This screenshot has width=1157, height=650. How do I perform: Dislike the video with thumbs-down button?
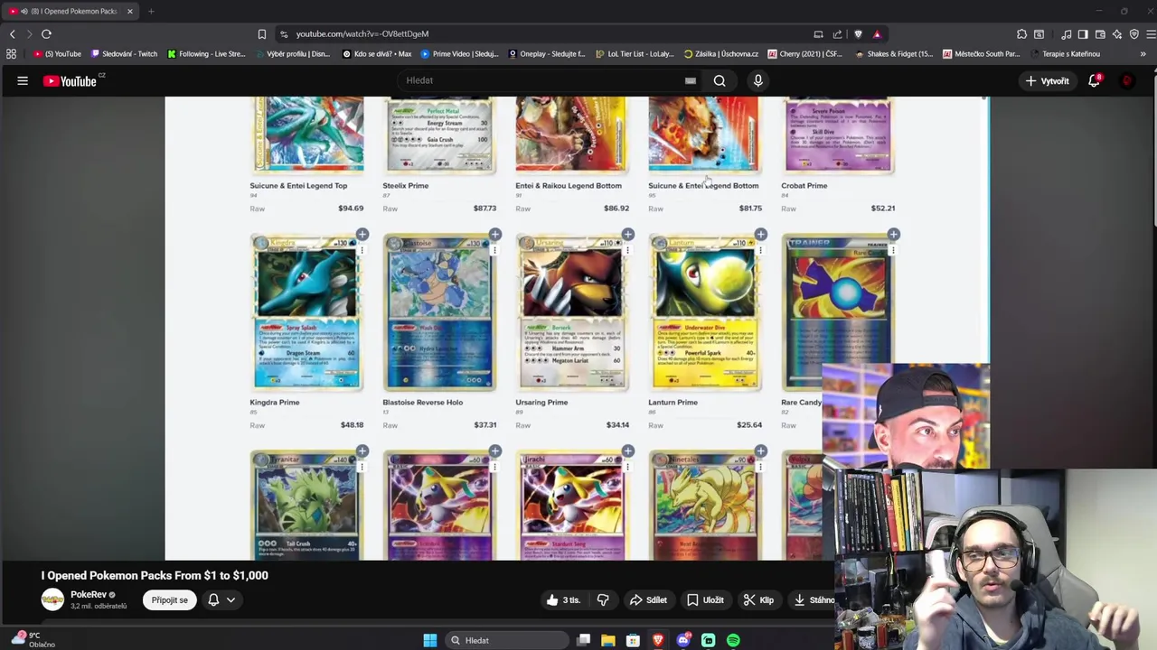click(603, 600)
